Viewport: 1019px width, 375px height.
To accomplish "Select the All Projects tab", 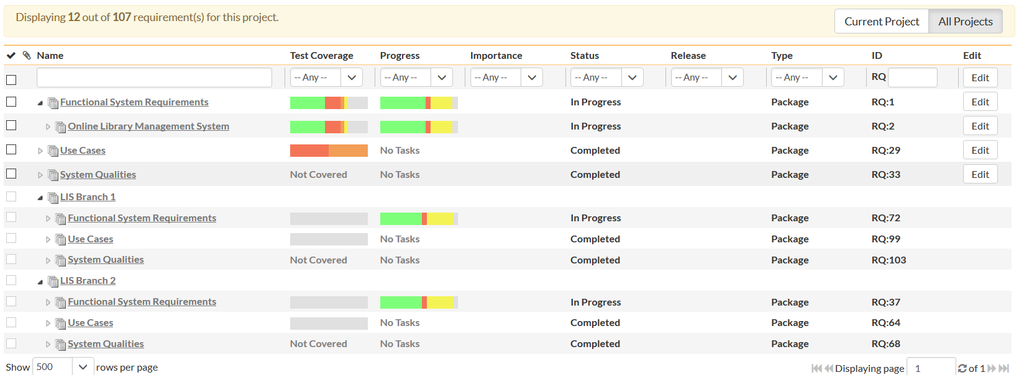I will 965,22.
